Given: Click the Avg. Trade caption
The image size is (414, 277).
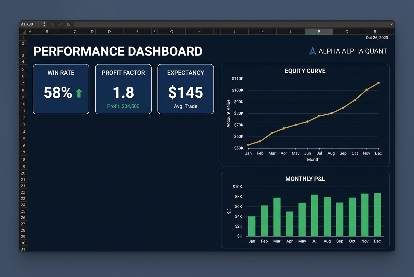Looking at the screenshot, I should point(186,106).
